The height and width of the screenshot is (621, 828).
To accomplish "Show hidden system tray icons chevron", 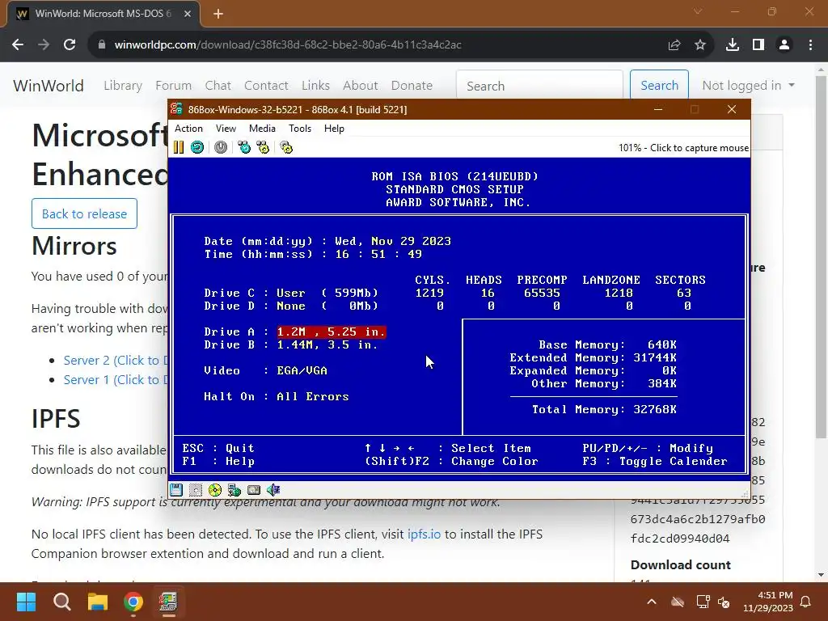I will click(x=652, y=602).
